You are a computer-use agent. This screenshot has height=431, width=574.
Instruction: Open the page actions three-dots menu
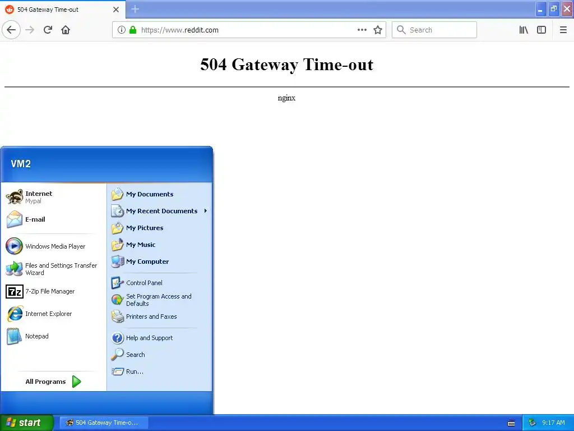362,30
